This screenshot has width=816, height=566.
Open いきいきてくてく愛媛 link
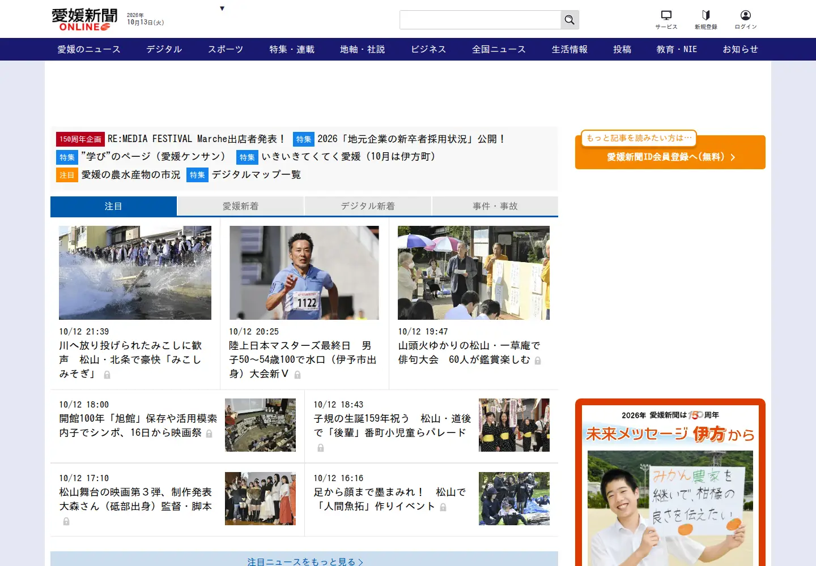coord(349,157)
